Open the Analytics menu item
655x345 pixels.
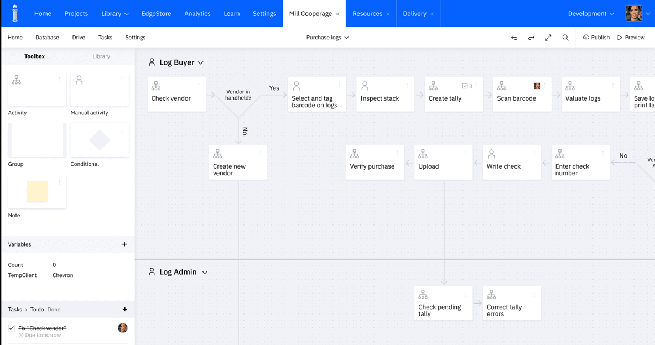(x=197, y=14)
